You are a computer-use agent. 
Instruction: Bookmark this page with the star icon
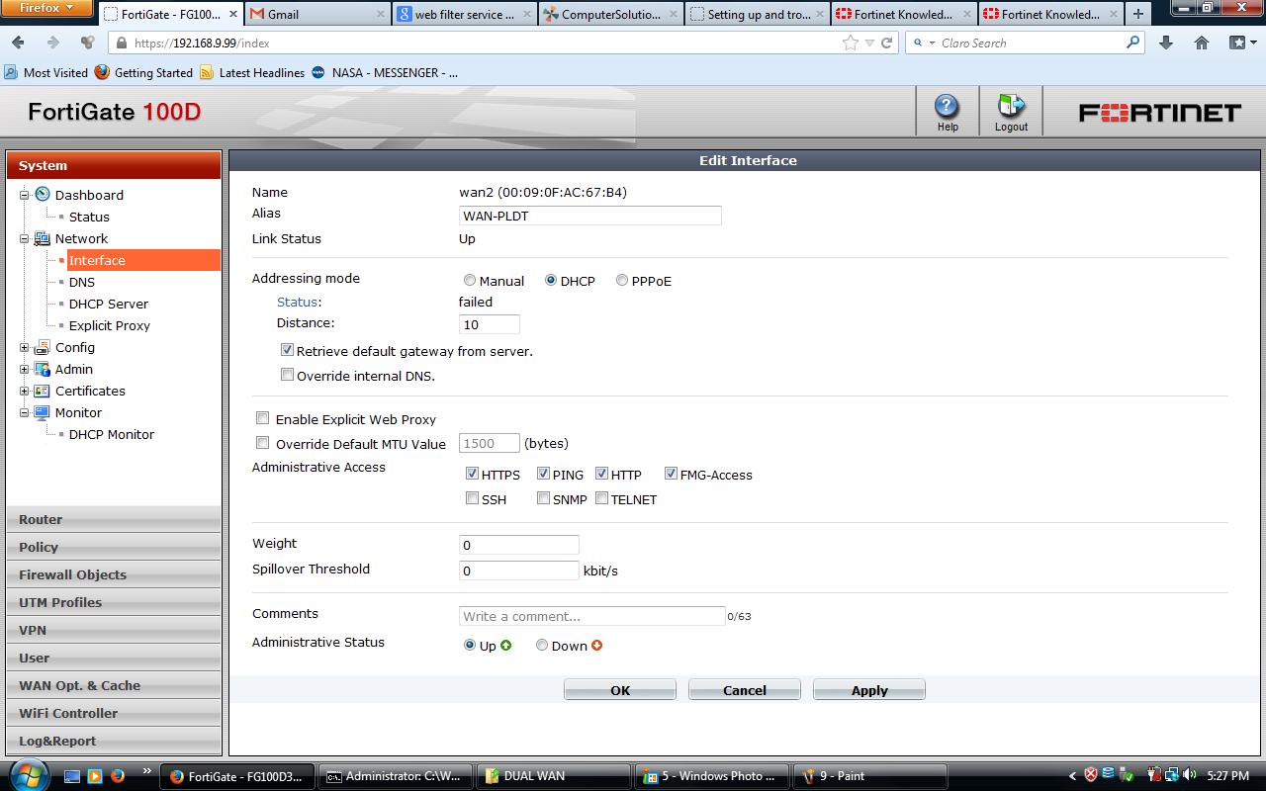click(851, 43)
